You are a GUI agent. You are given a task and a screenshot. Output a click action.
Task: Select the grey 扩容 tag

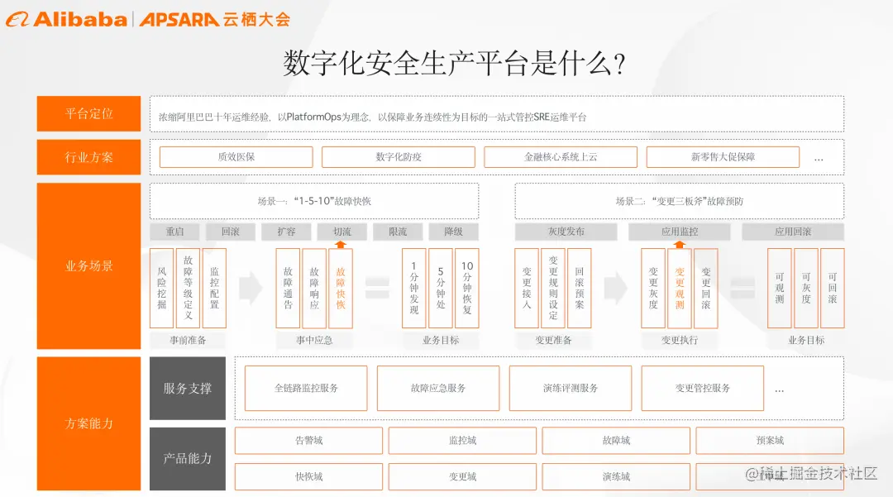click(x=286, y=232)
